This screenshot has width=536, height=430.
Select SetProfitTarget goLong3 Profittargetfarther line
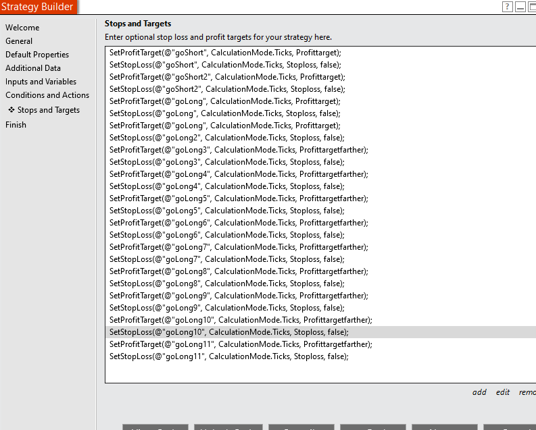320,150
